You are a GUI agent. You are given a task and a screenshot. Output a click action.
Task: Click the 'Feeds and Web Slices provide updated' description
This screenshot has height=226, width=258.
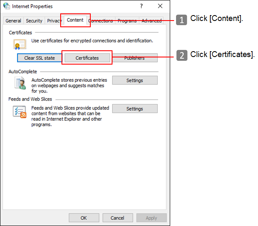(x=70, y=116)
